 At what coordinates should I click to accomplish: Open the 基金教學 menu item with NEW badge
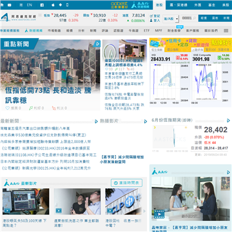[x=174, y=31]
